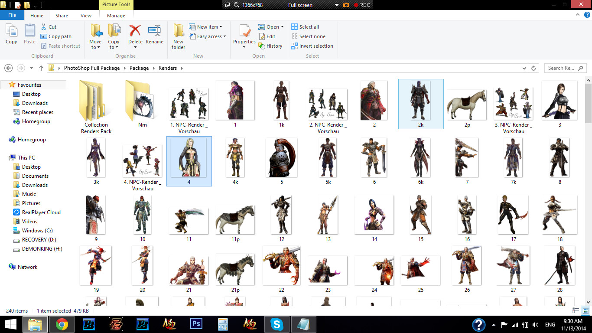The image size is (592, 333).
Task: Cut the selected file using the scissors
Action: coord(49,27)
